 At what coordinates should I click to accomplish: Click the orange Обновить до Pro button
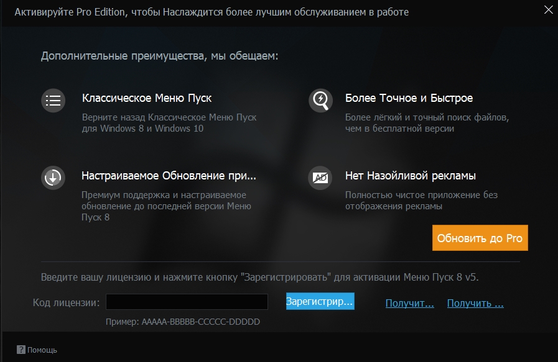click(x=480, y=238)
